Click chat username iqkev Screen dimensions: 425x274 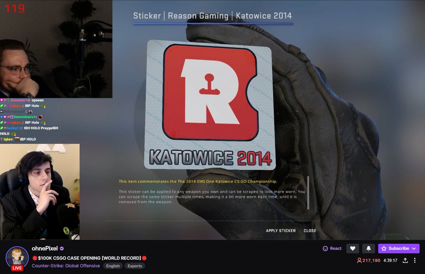tap(8, 139)
